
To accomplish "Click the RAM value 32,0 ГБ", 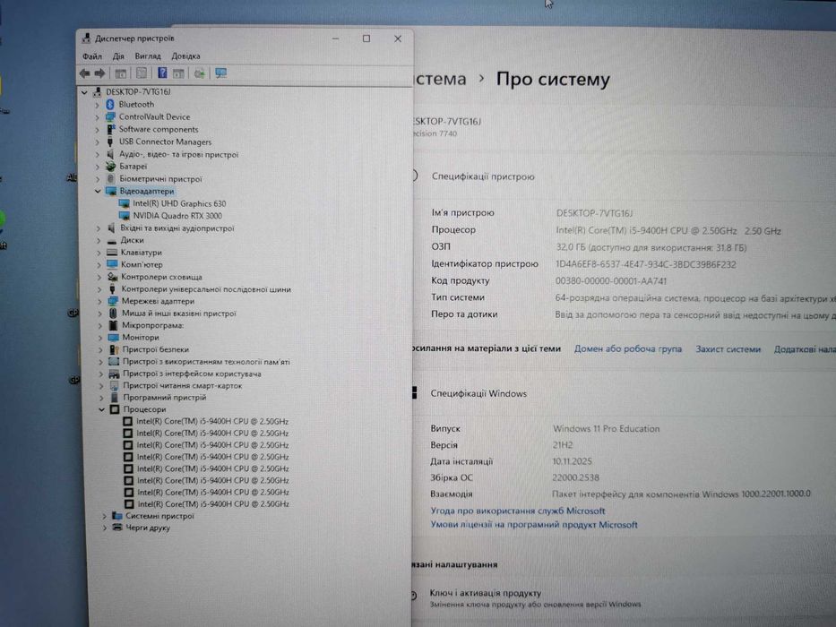I will click(x=651, y=247).
